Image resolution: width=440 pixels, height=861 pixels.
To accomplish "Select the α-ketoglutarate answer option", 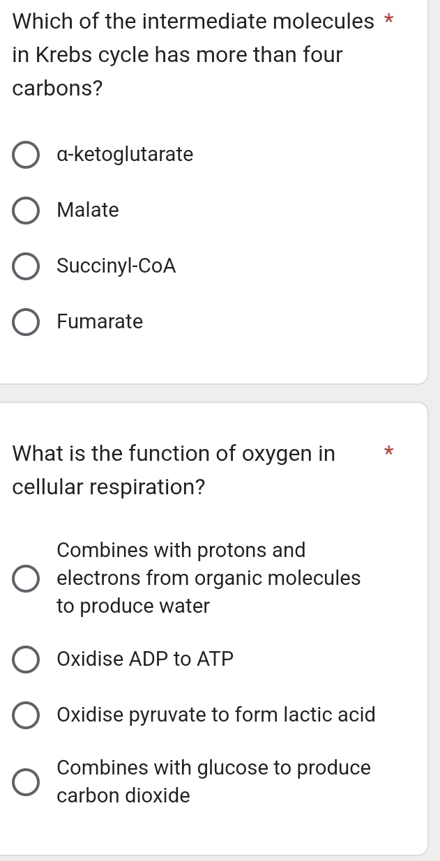I will click(x=26, y=155).
